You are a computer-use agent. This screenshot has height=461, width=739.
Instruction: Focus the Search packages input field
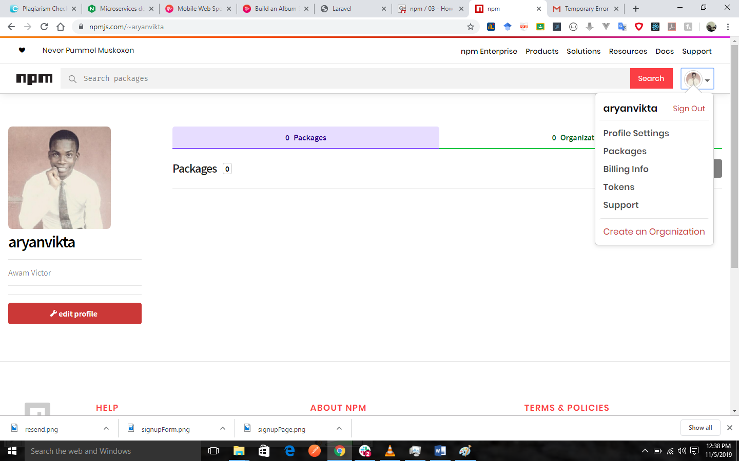(345, 78)
